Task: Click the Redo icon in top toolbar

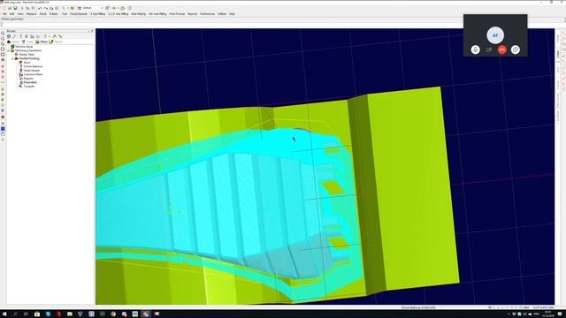Action: [x=45, y=8]
